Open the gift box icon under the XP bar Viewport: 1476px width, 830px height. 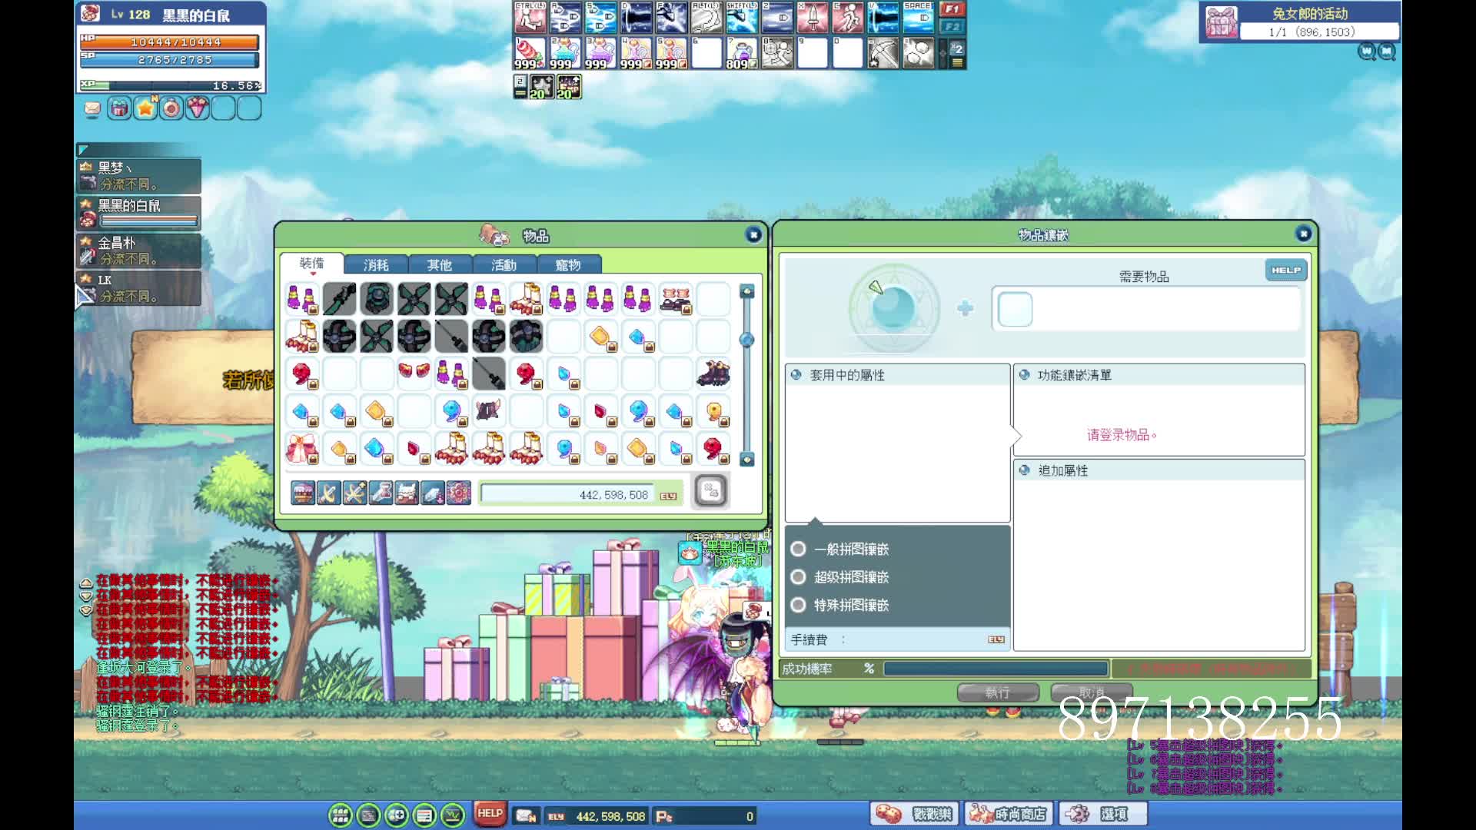click(119, 109)
